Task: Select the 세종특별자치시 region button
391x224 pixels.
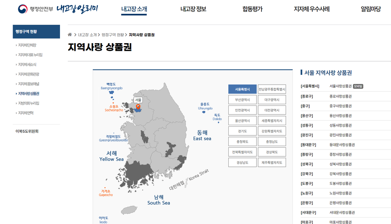Action: [x=272, y=121]
